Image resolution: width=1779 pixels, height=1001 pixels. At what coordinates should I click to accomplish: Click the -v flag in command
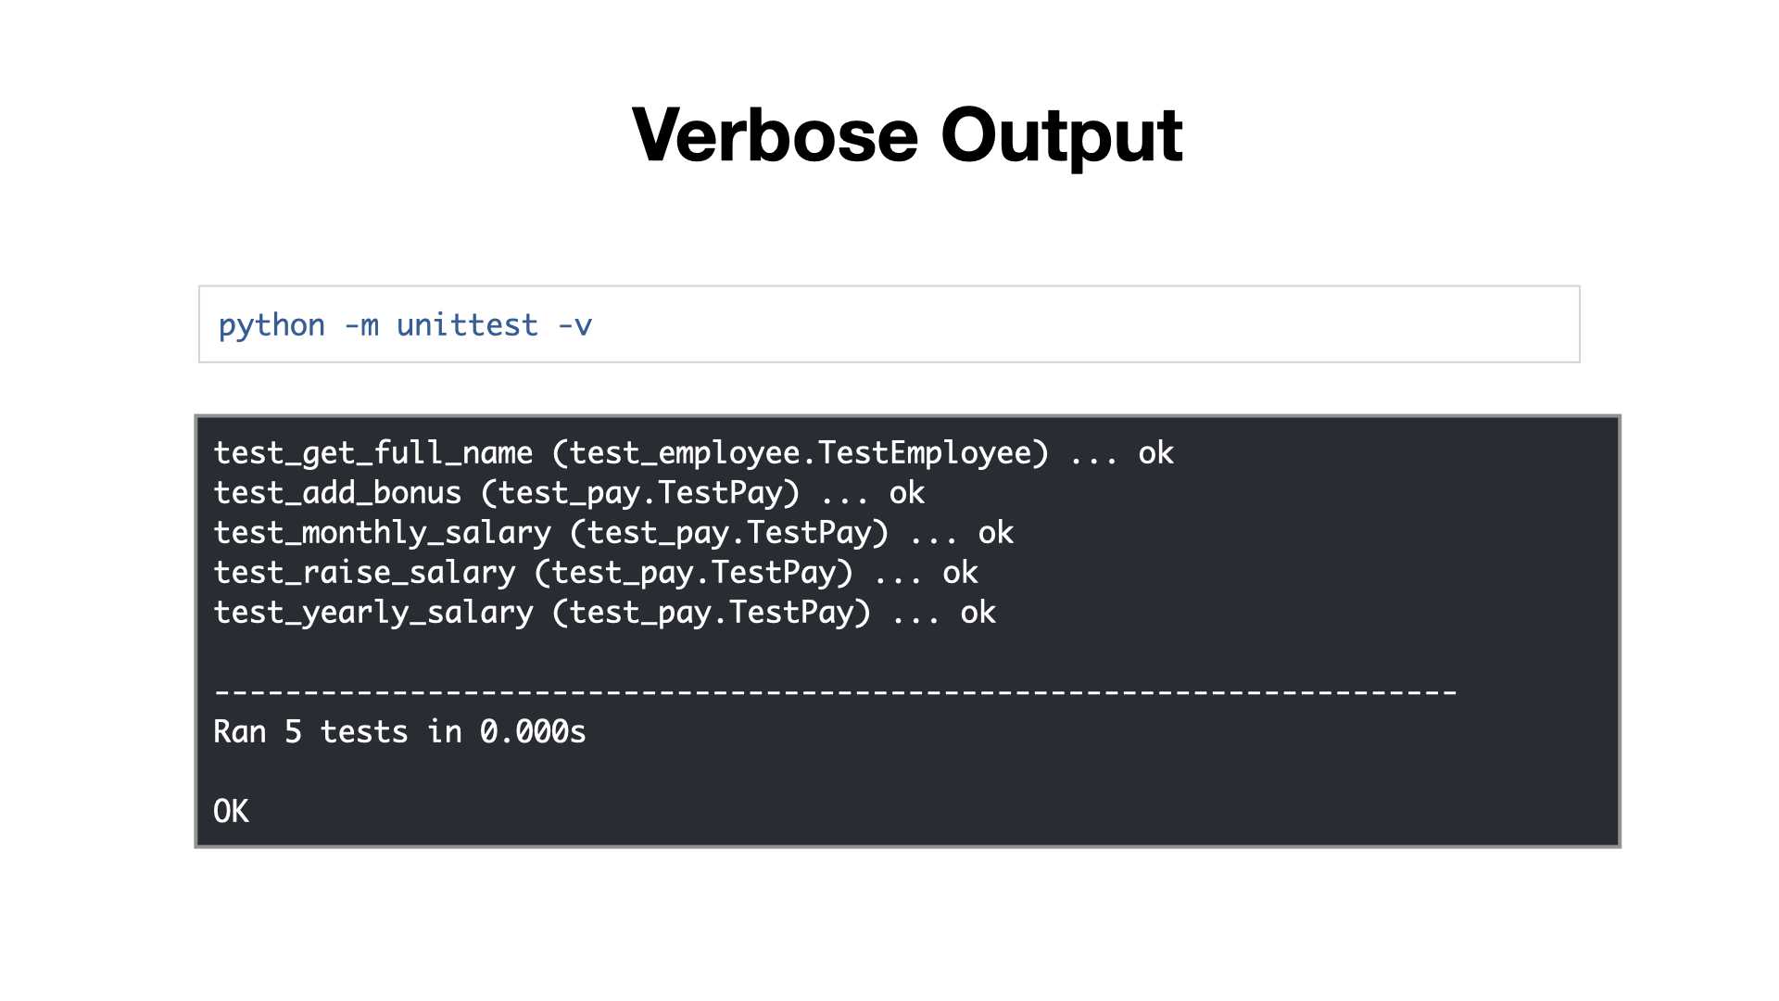point(574,326)
